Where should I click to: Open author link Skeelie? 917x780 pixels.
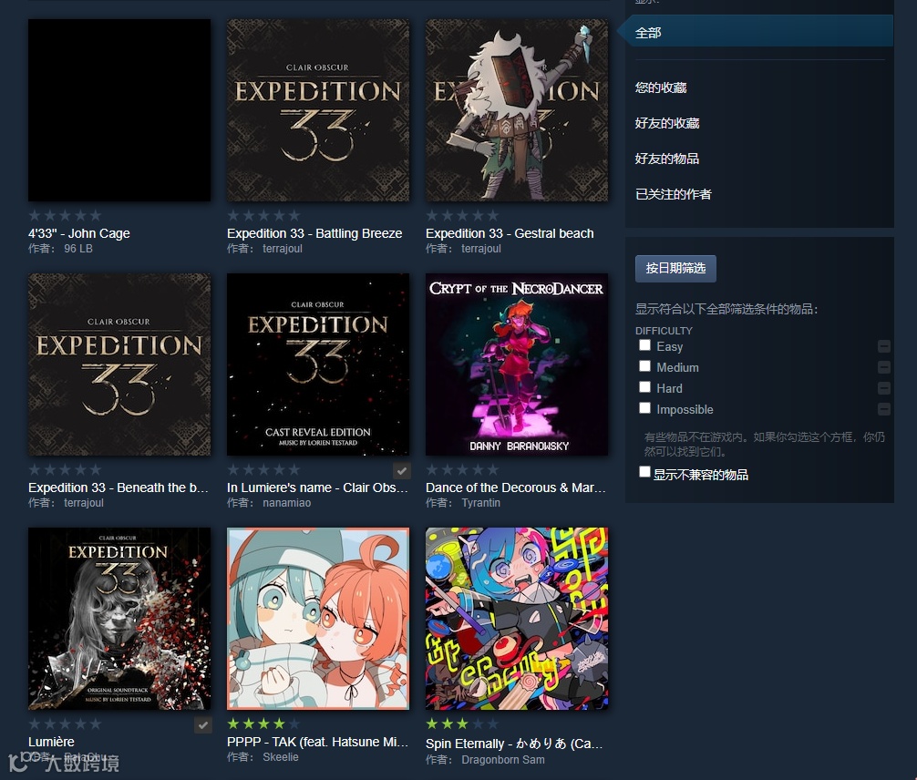tap(281, 757)
